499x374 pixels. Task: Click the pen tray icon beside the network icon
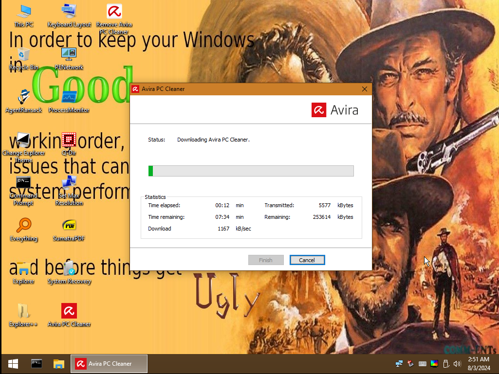(410, 363)
